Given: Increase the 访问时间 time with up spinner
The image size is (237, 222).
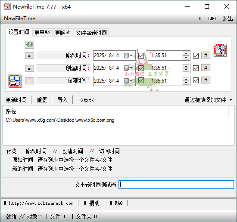Looking at the screenshot, I should tap(186, 79).
